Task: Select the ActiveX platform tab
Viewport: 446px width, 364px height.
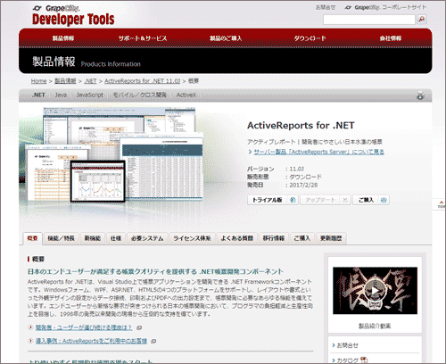Action: [186, 95]
